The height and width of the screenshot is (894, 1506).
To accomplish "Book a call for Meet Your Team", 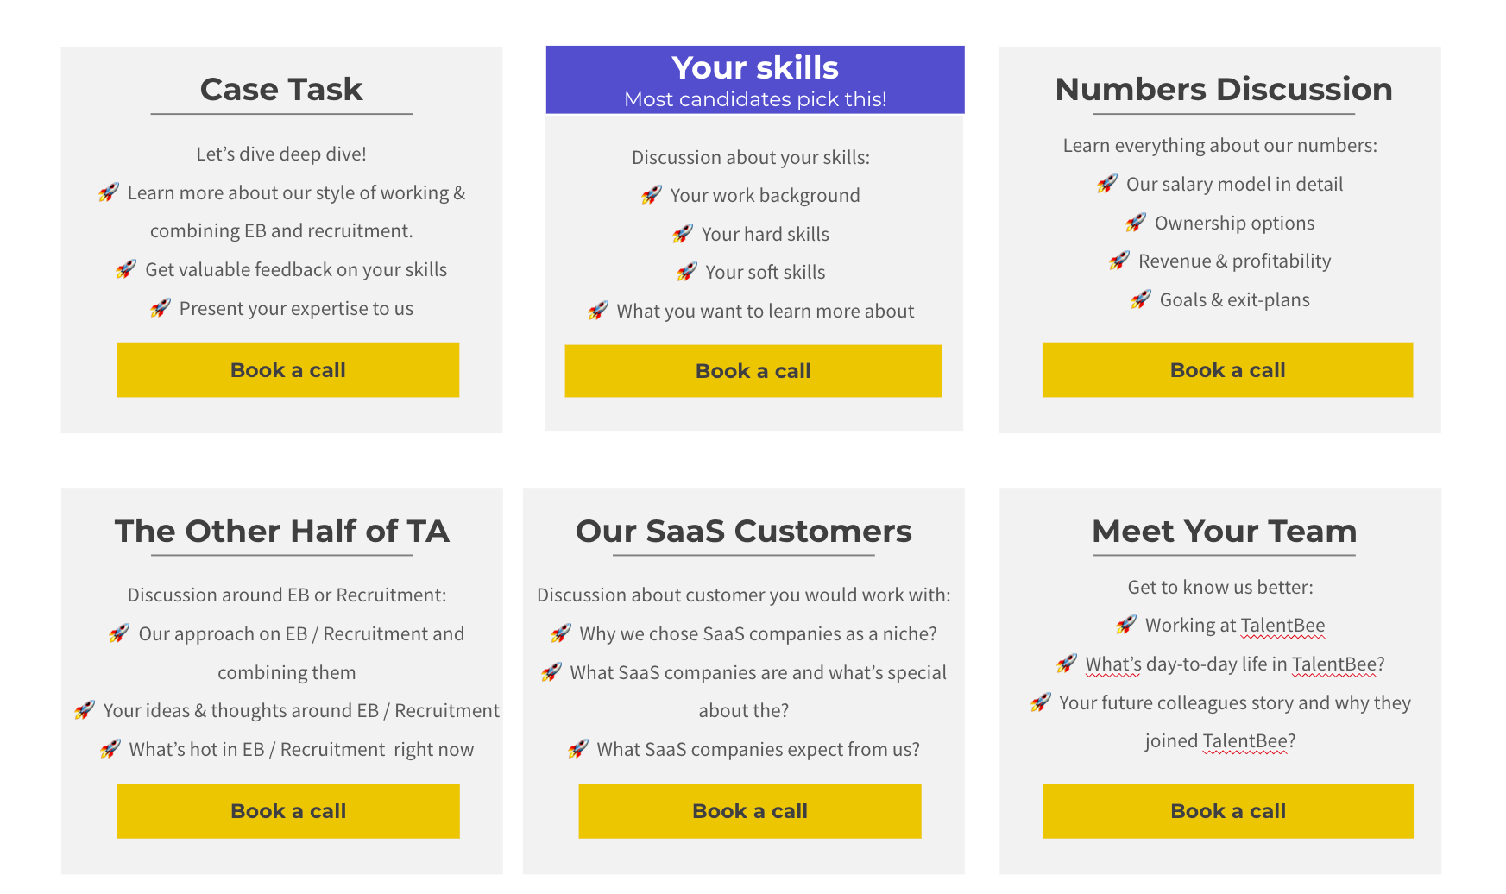I will (x=1228, y=811).
